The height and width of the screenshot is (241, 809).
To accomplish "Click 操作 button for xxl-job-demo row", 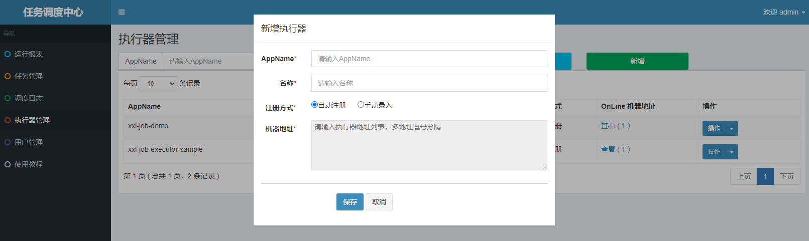I will tap(714, 128).
